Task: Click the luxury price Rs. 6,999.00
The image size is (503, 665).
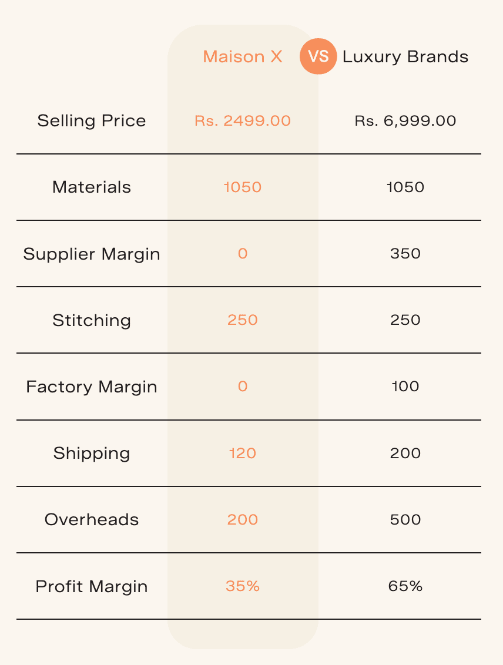Action: [405, 121]
